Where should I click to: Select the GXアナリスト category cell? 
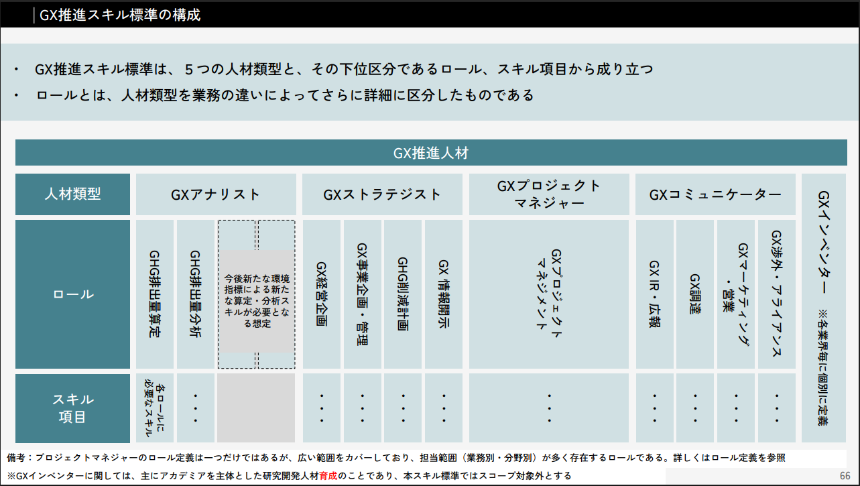tap(216, 194)
